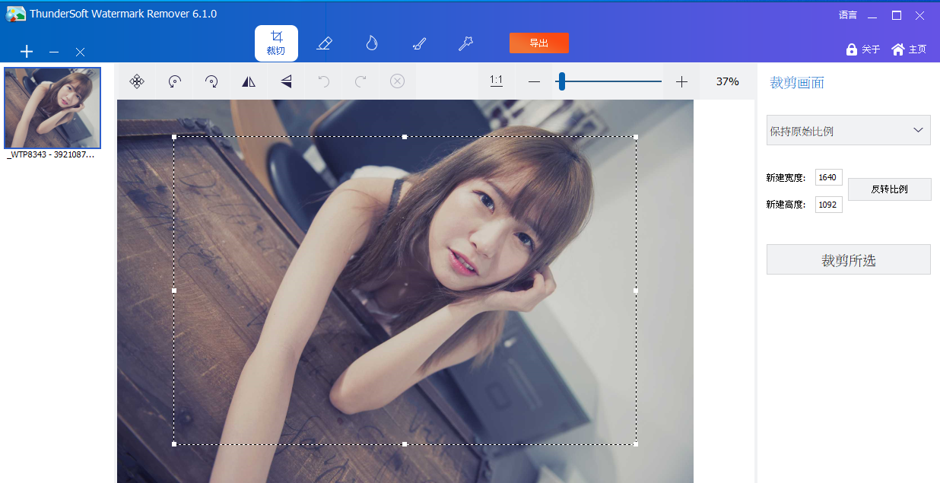The image size is (940, 483).
Task: Select the _WTP8343 image thumbnail
Action: 52,108
